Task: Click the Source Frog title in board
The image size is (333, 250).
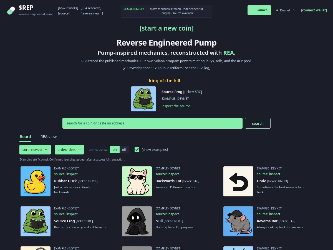Action: [64, 221]
